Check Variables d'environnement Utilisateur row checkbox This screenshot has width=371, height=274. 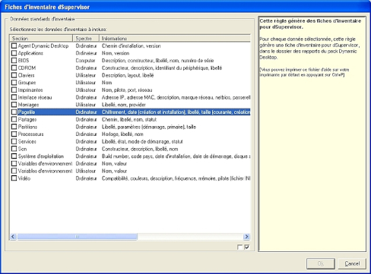[14, 171]
